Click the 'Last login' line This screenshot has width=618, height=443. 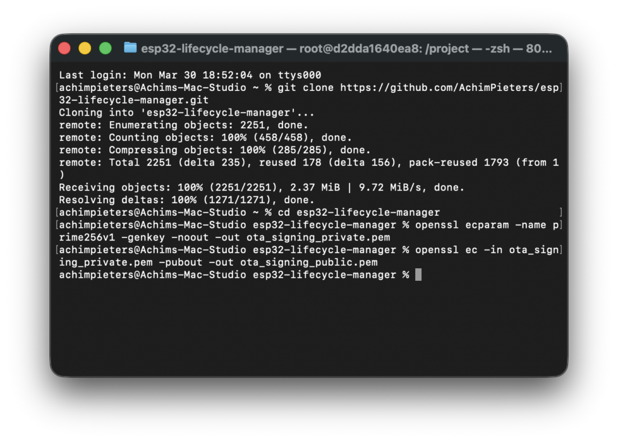[x=190, y=75]
